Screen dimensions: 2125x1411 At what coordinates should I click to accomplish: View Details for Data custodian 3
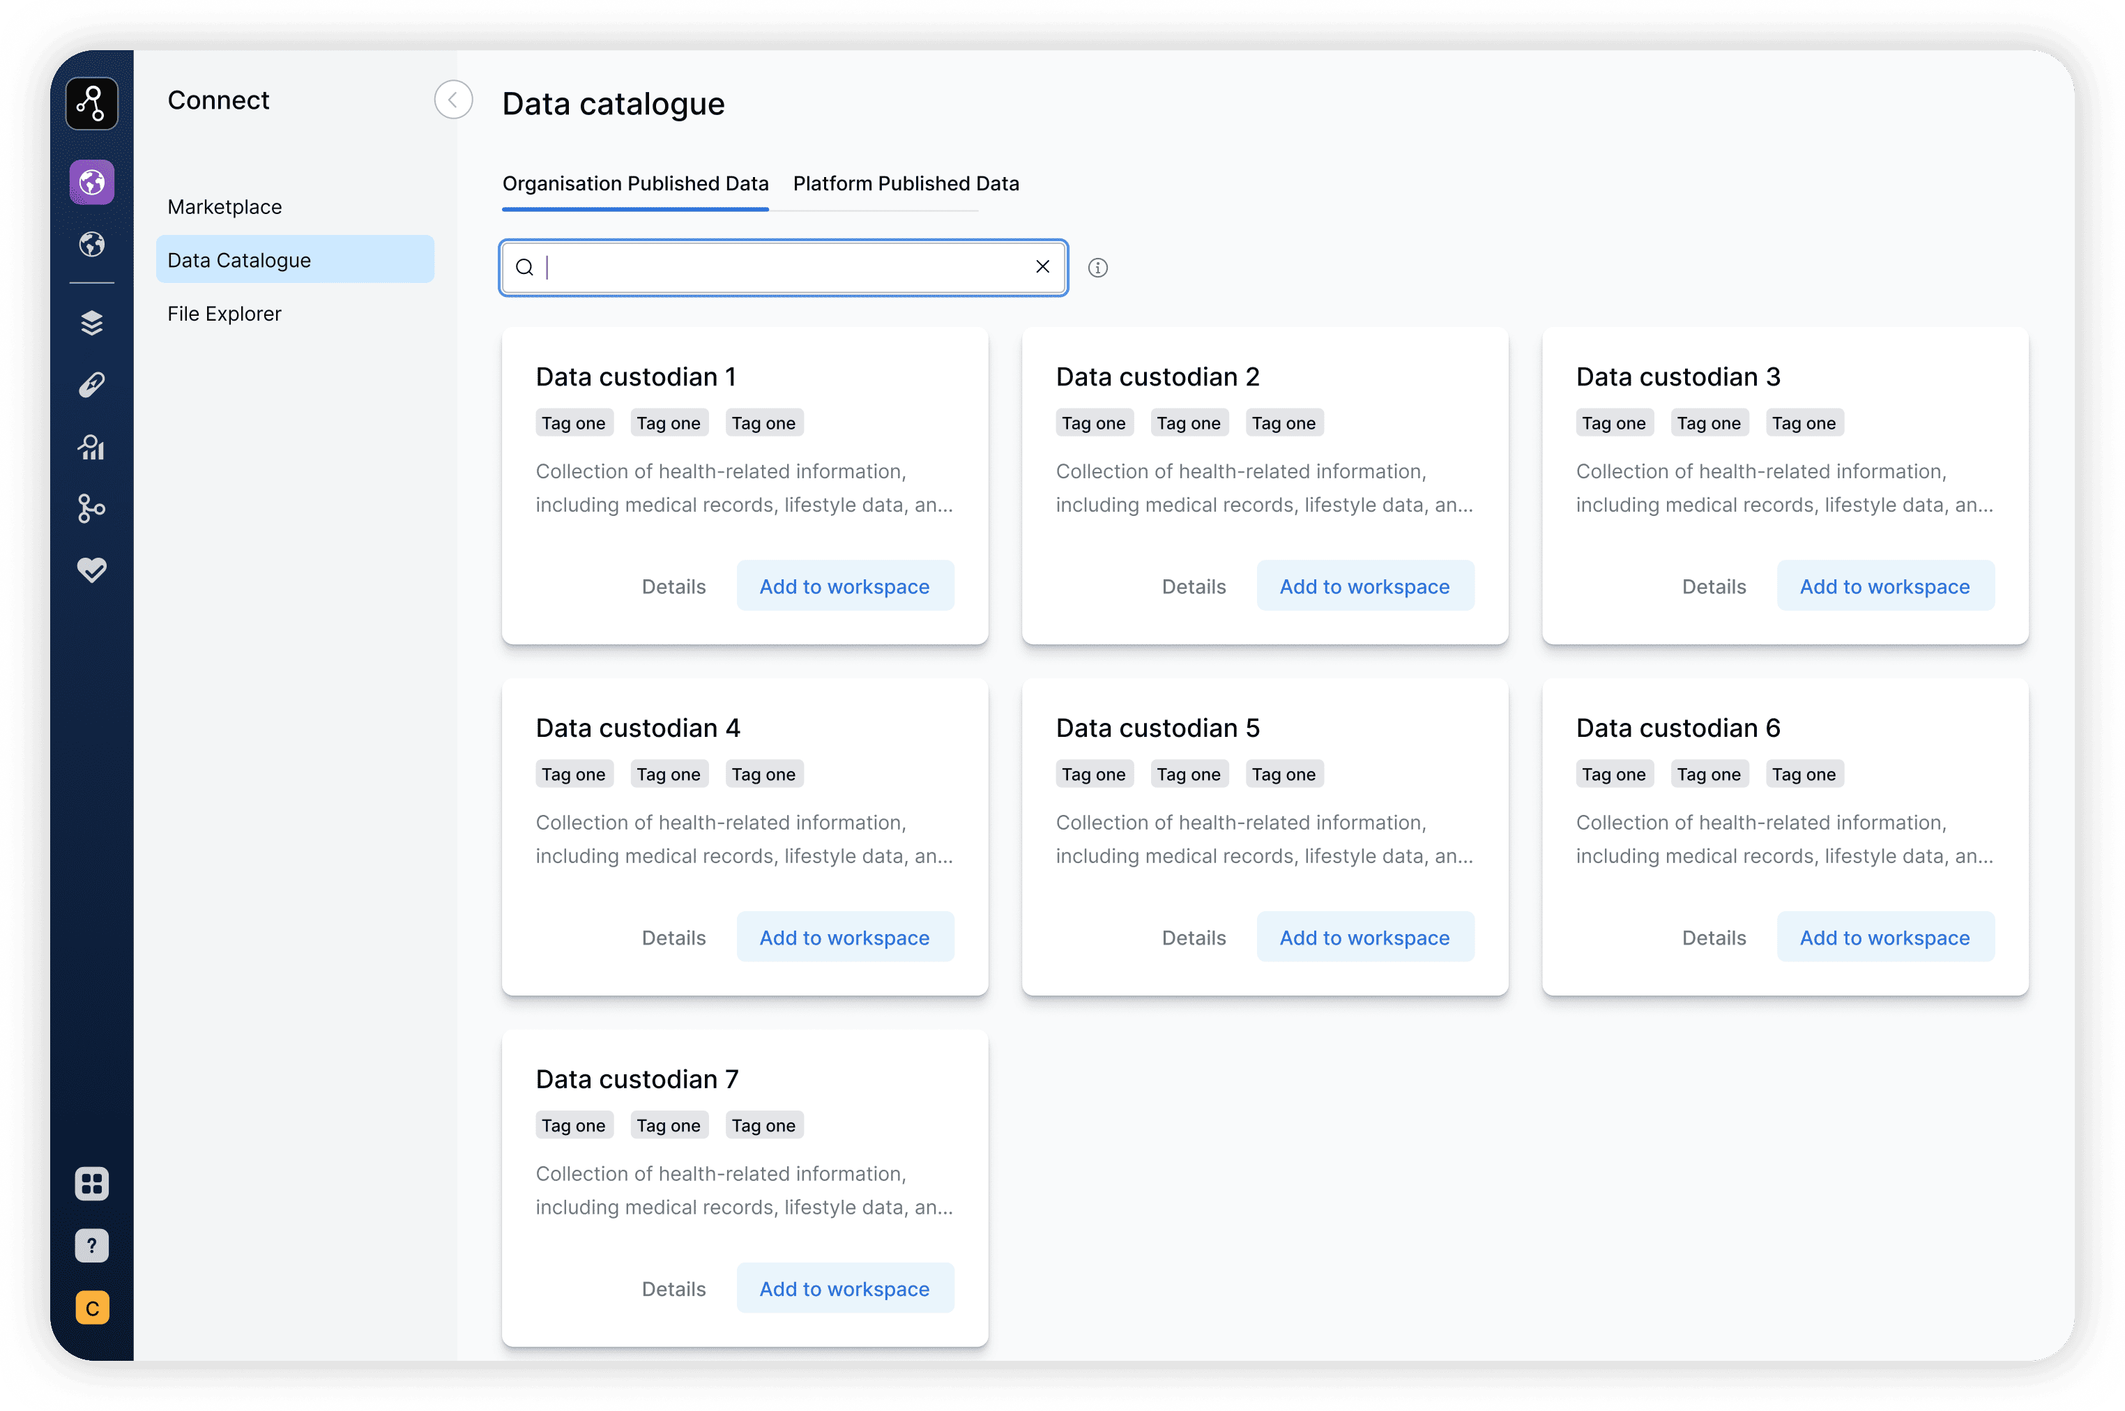pyautogui.click(x=1714, y=587)
